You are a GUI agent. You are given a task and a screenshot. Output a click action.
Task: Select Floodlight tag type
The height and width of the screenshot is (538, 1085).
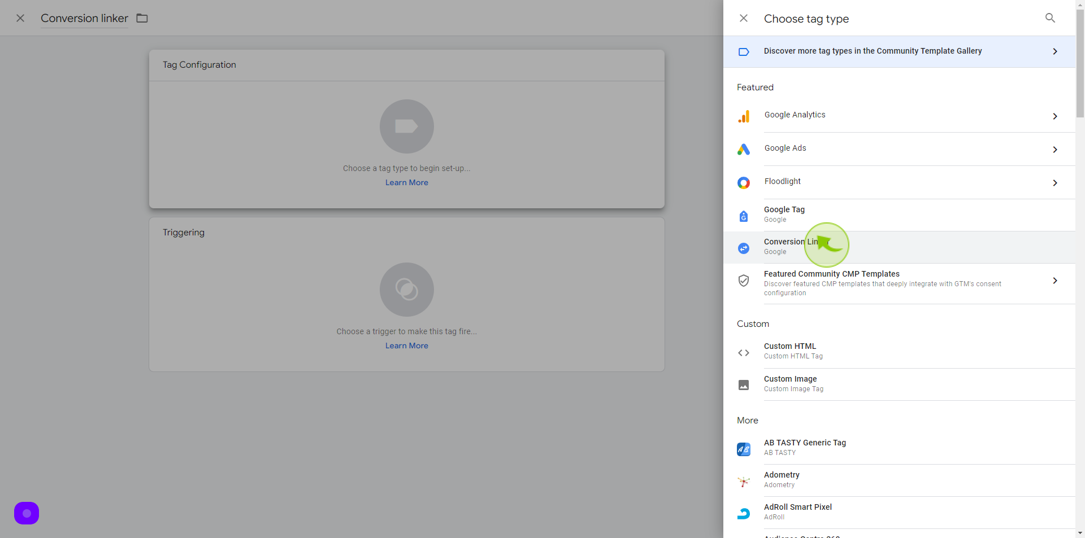[899, 183]
